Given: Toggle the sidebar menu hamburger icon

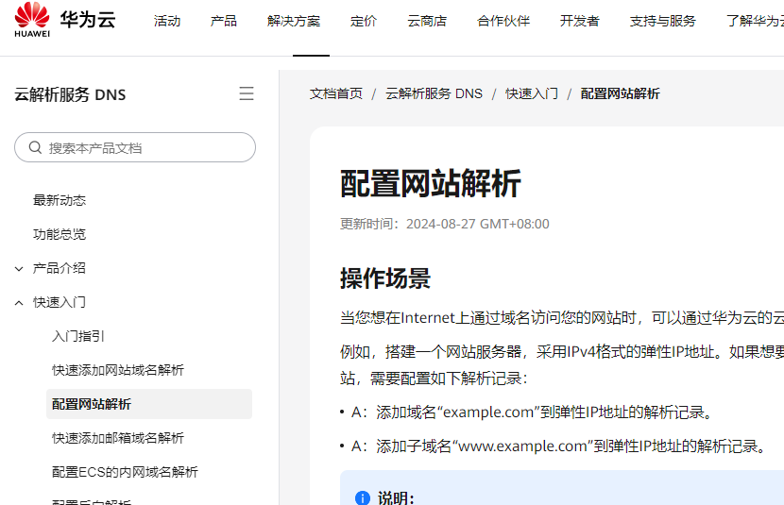Looking at the screenshot, I should click(246, 93).
